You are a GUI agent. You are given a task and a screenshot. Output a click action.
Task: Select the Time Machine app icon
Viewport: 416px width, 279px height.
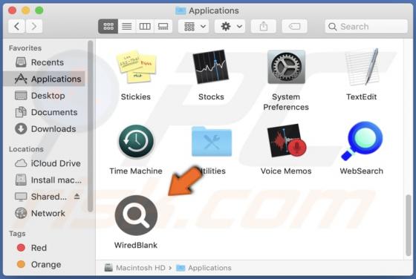(x=136, y=141)
